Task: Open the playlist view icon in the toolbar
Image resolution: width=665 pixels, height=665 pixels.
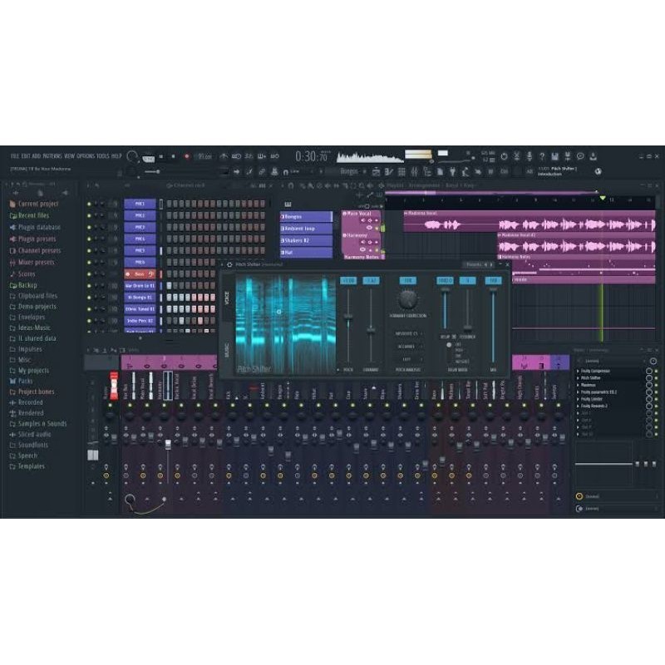Action: 376,172
